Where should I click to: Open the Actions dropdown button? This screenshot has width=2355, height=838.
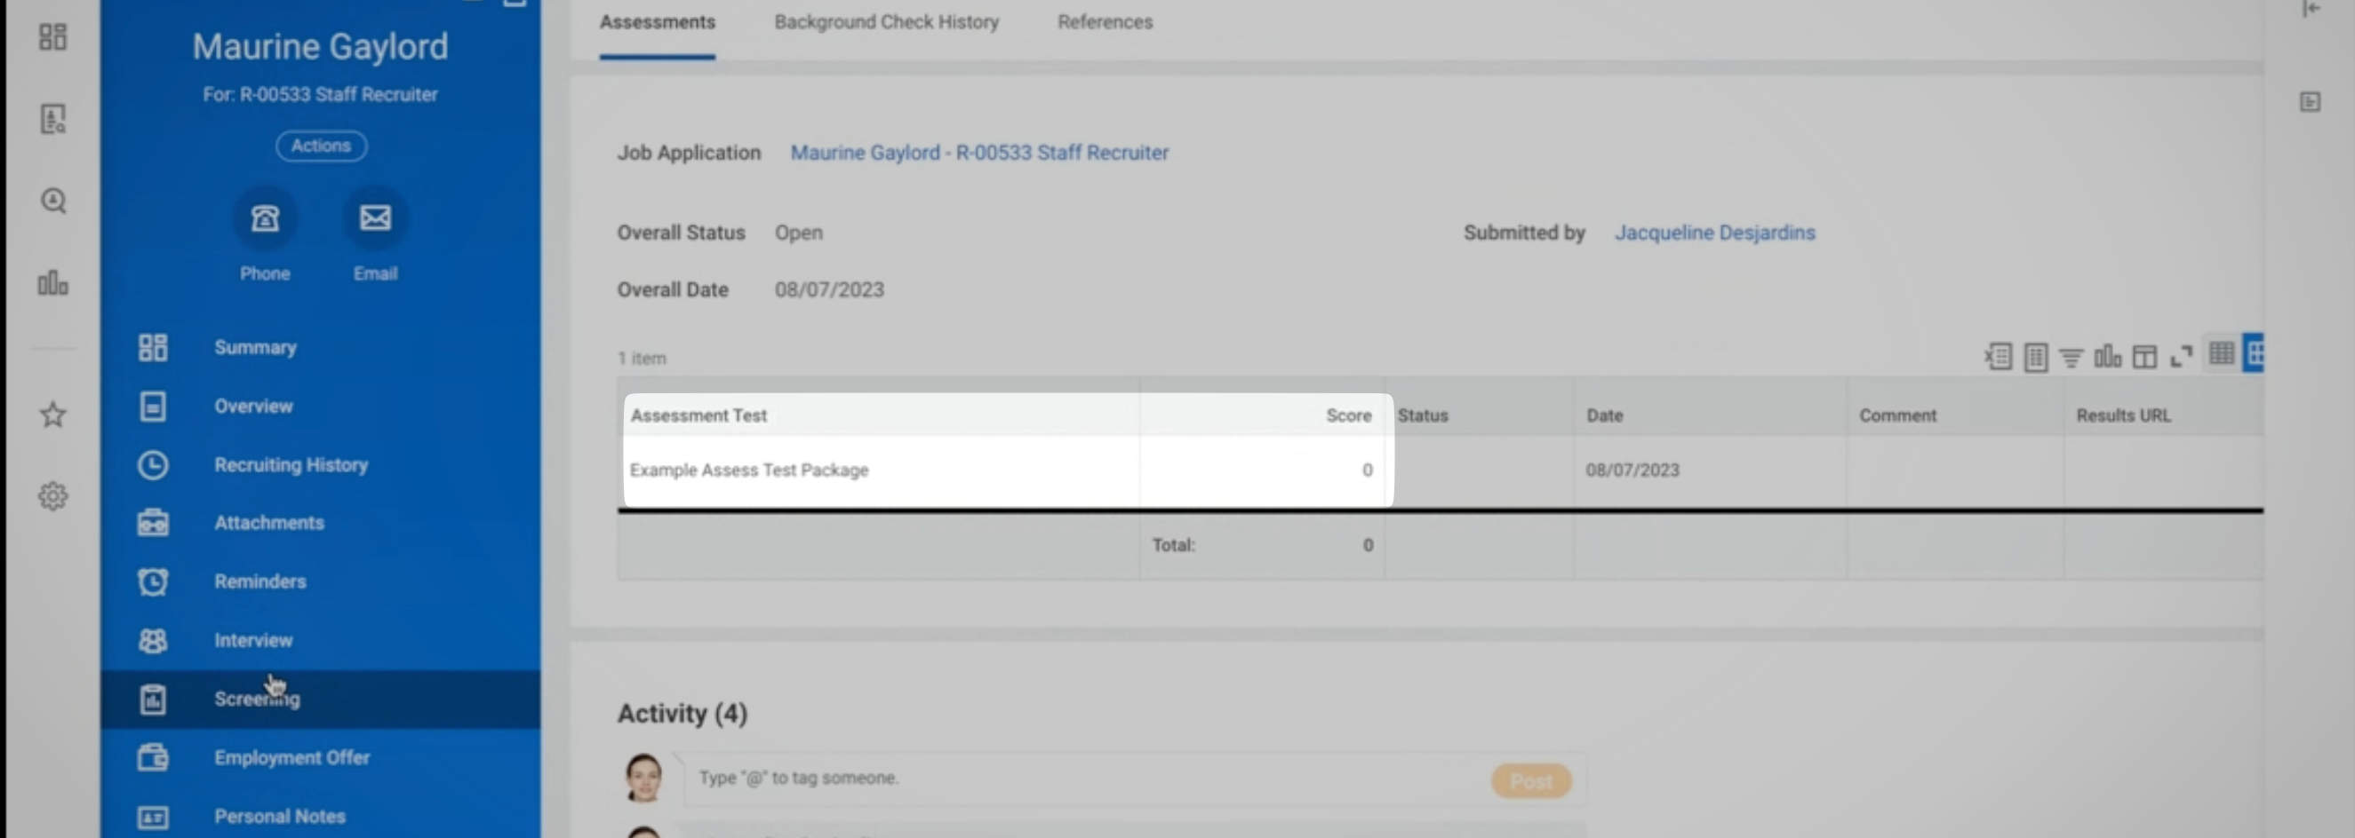click(x=321, y=146)
